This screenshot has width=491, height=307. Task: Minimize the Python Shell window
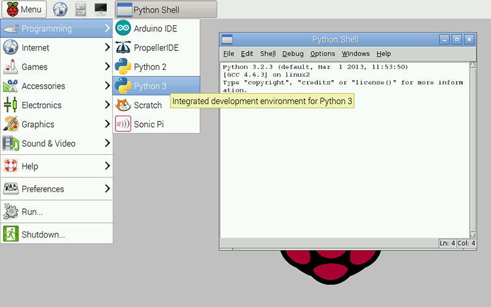tap(444, 39)
